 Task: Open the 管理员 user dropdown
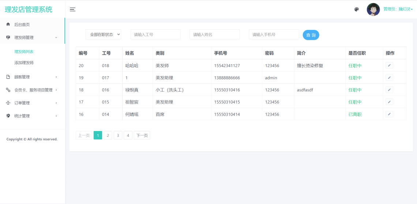398,9
